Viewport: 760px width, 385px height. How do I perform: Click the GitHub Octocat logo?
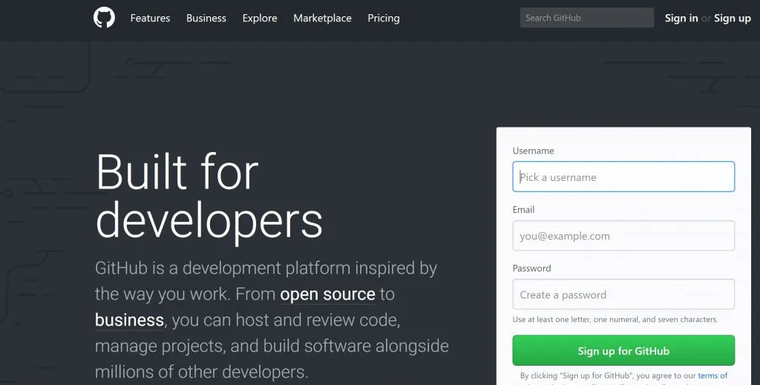pos(105,18)
